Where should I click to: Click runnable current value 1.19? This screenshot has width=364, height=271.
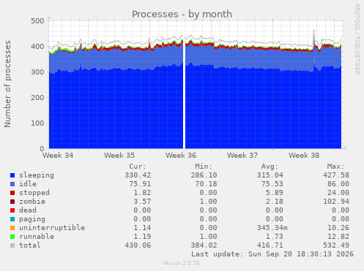142,237
